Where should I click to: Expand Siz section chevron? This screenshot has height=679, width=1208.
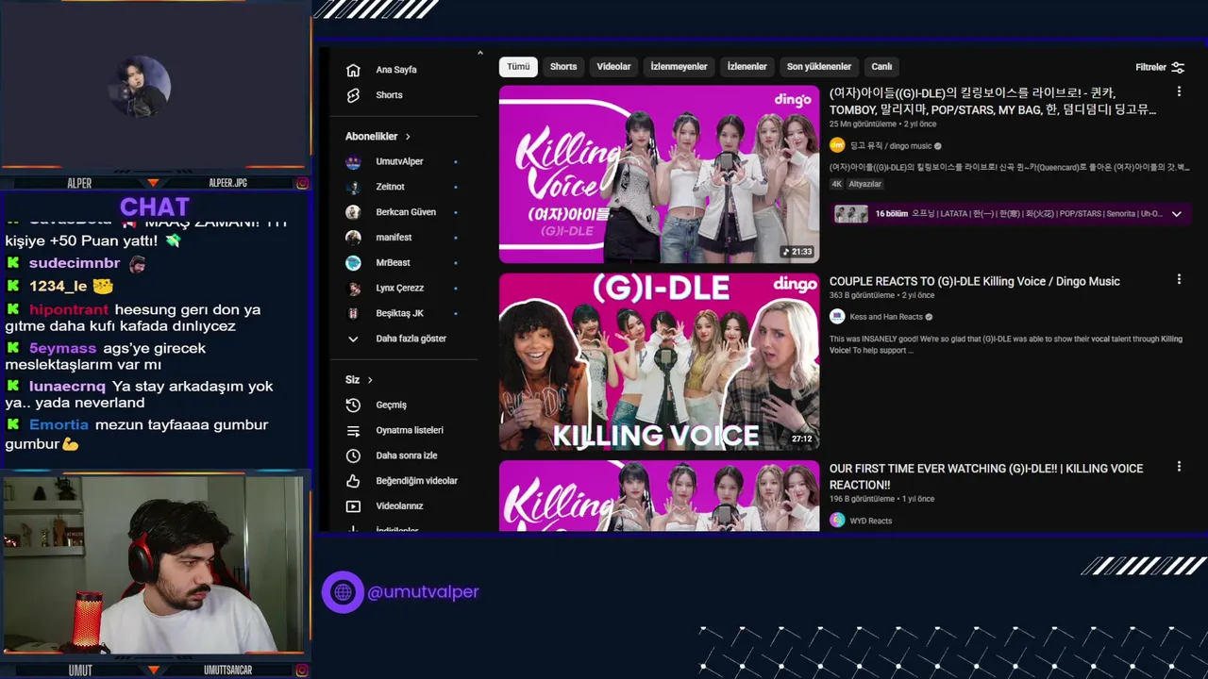click(370, 380)
